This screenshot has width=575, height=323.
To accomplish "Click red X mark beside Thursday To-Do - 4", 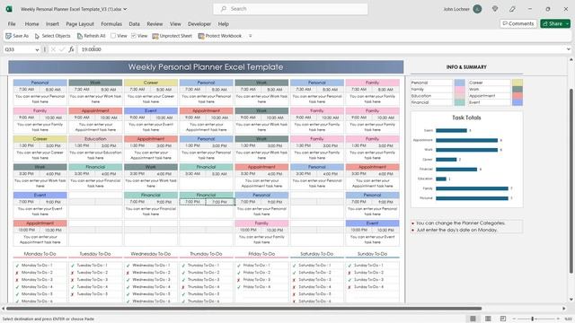I will 183,287.
